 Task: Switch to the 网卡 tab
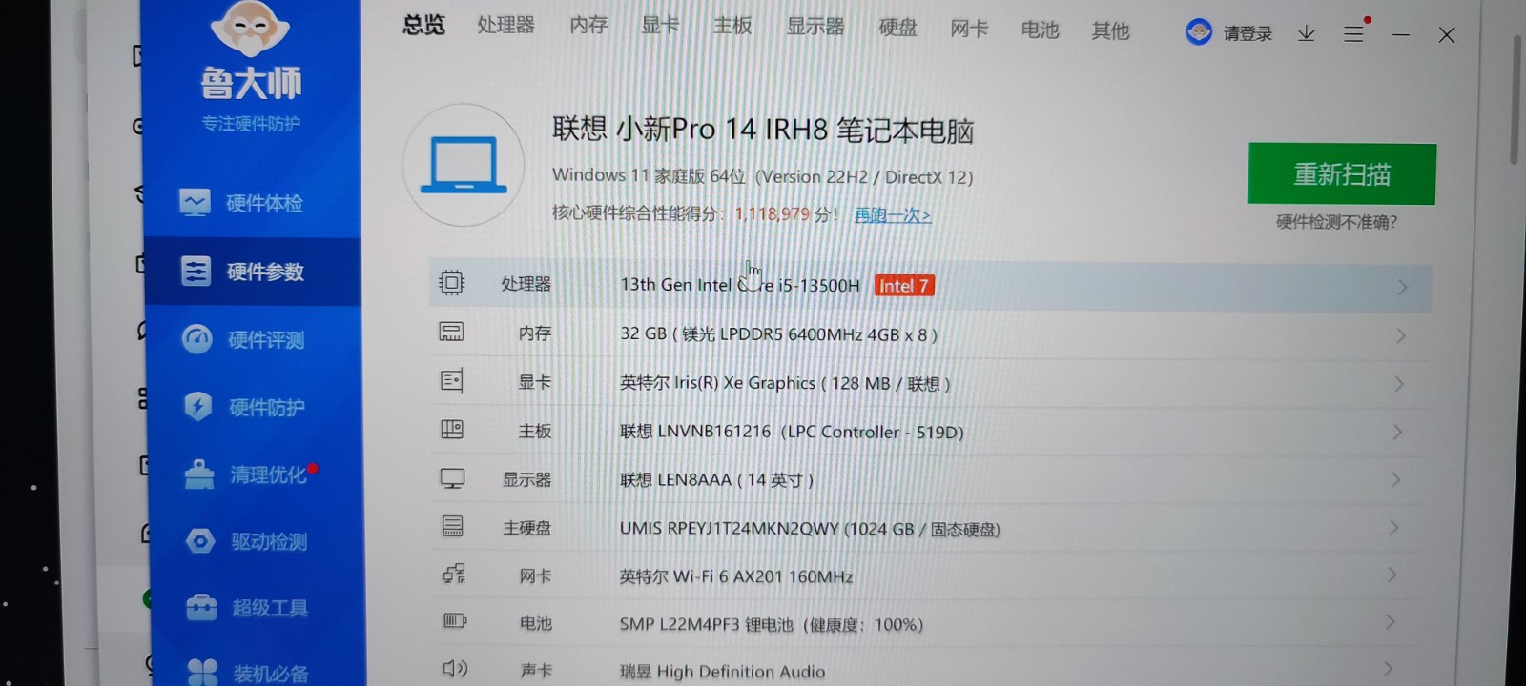click(x=969, y=29)
